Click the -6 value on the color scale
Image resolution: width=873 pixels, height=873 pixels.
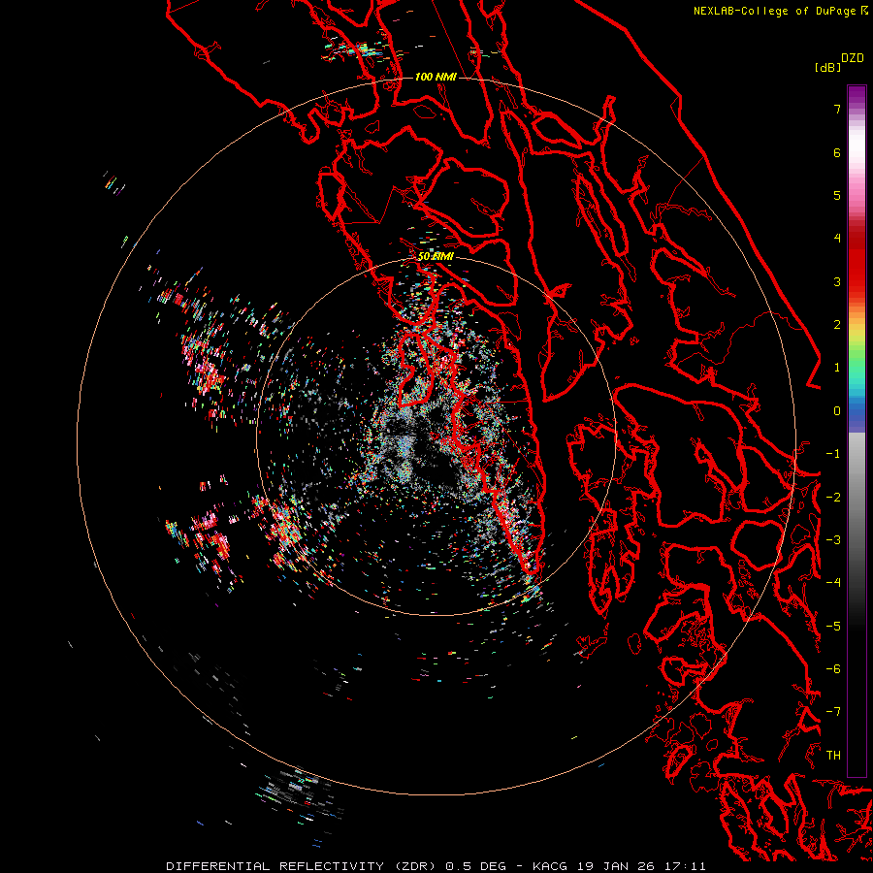[x=833, y=669]
